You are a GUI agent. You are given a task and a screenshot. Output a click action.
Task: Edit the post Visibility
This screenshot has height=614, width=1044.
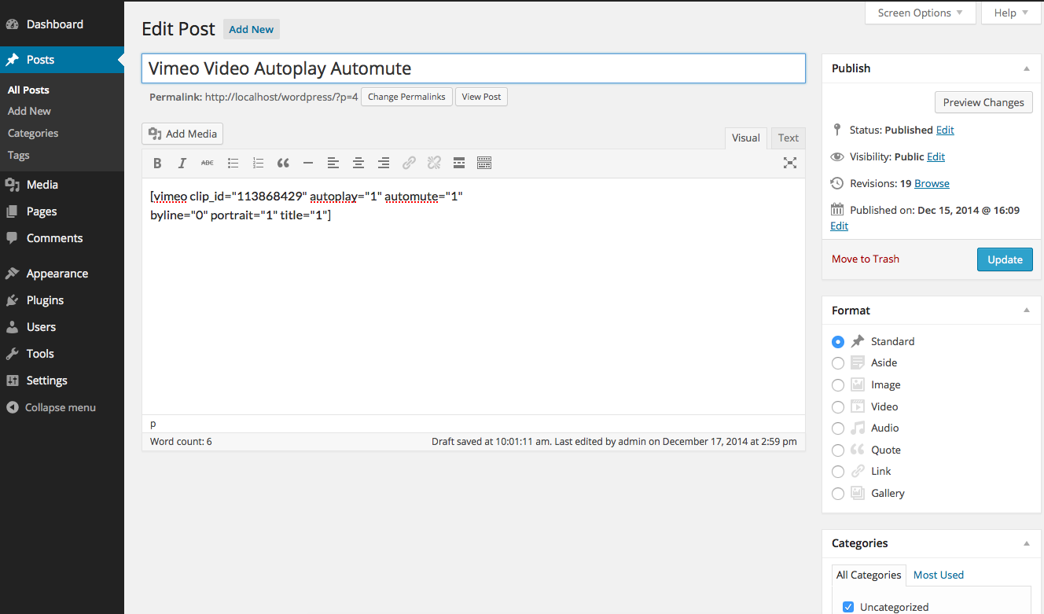click(x=936, y=156)
